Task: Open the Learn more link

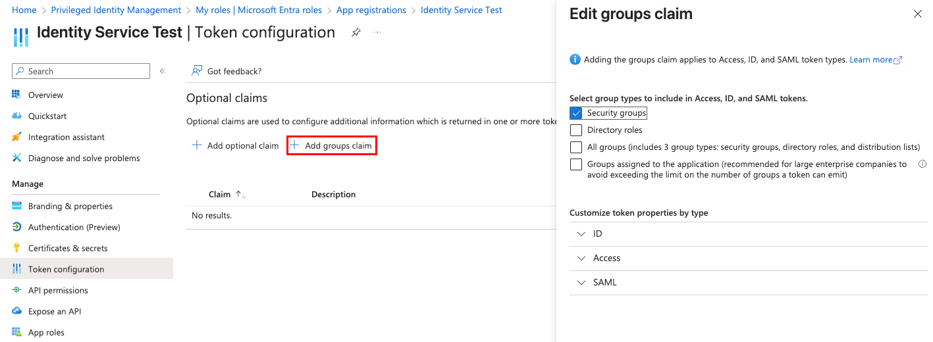Action: 876,60
